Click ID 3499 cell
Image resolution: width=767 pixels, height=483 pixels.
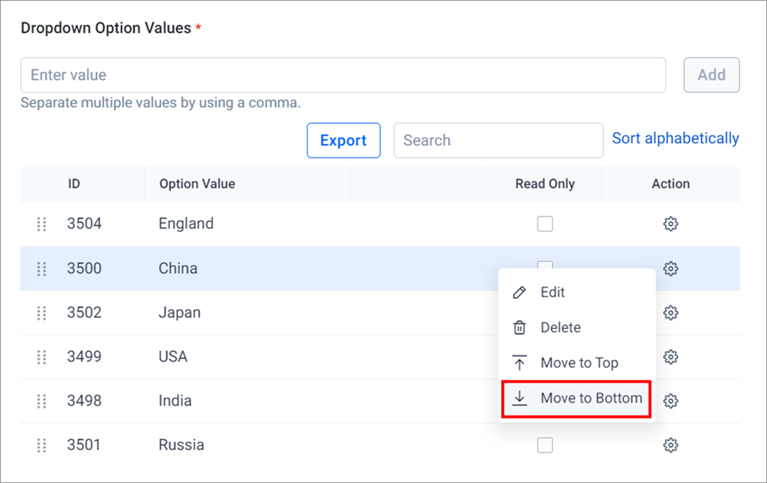(x=84, y=357)
